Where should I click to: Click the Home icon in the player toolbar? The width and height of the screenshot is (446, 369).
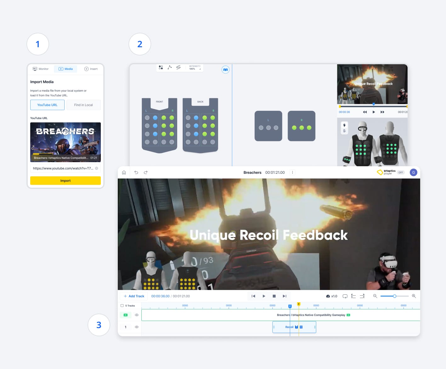pyautogui.click(x=124, y=172)
